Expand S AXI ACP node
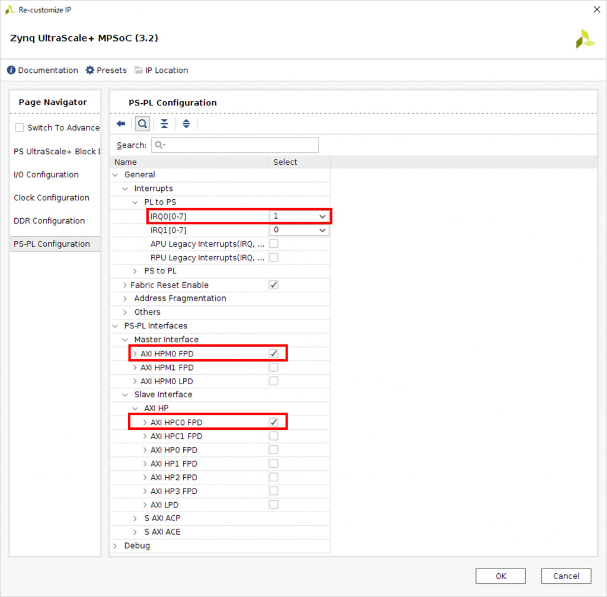607x597 pixels. tap(135, 518)
